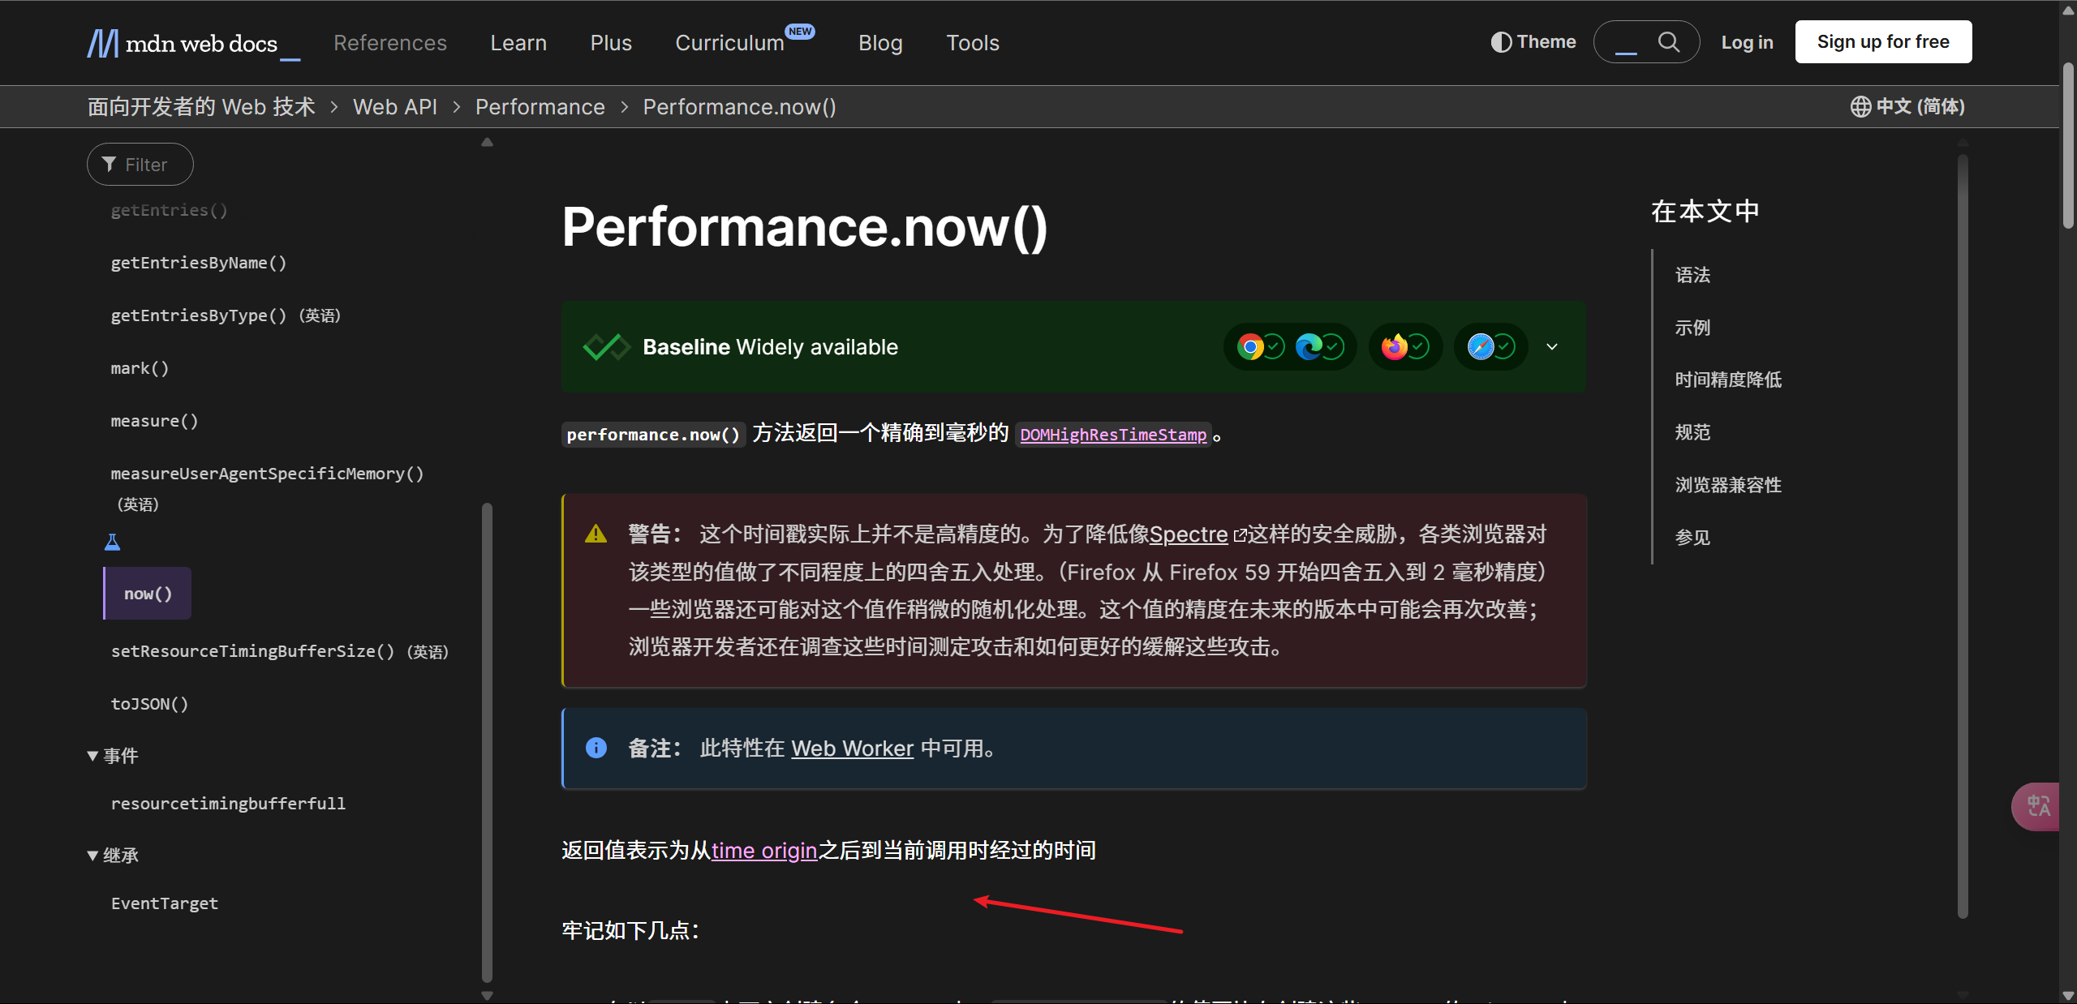Viewport: 2077px width, 1004px height.
Task: Open the Curriculum menu item
Action: coord(729,43)
